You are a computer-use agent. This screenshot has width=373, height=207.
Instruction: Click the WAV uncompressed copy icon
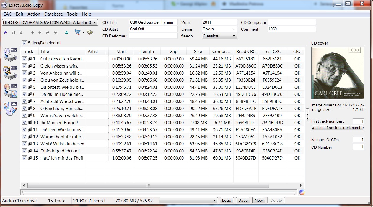coord(10,54)
